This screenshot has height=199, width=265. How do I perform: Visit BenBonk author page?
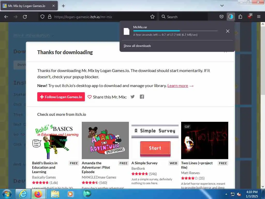[x=138, y=168]
